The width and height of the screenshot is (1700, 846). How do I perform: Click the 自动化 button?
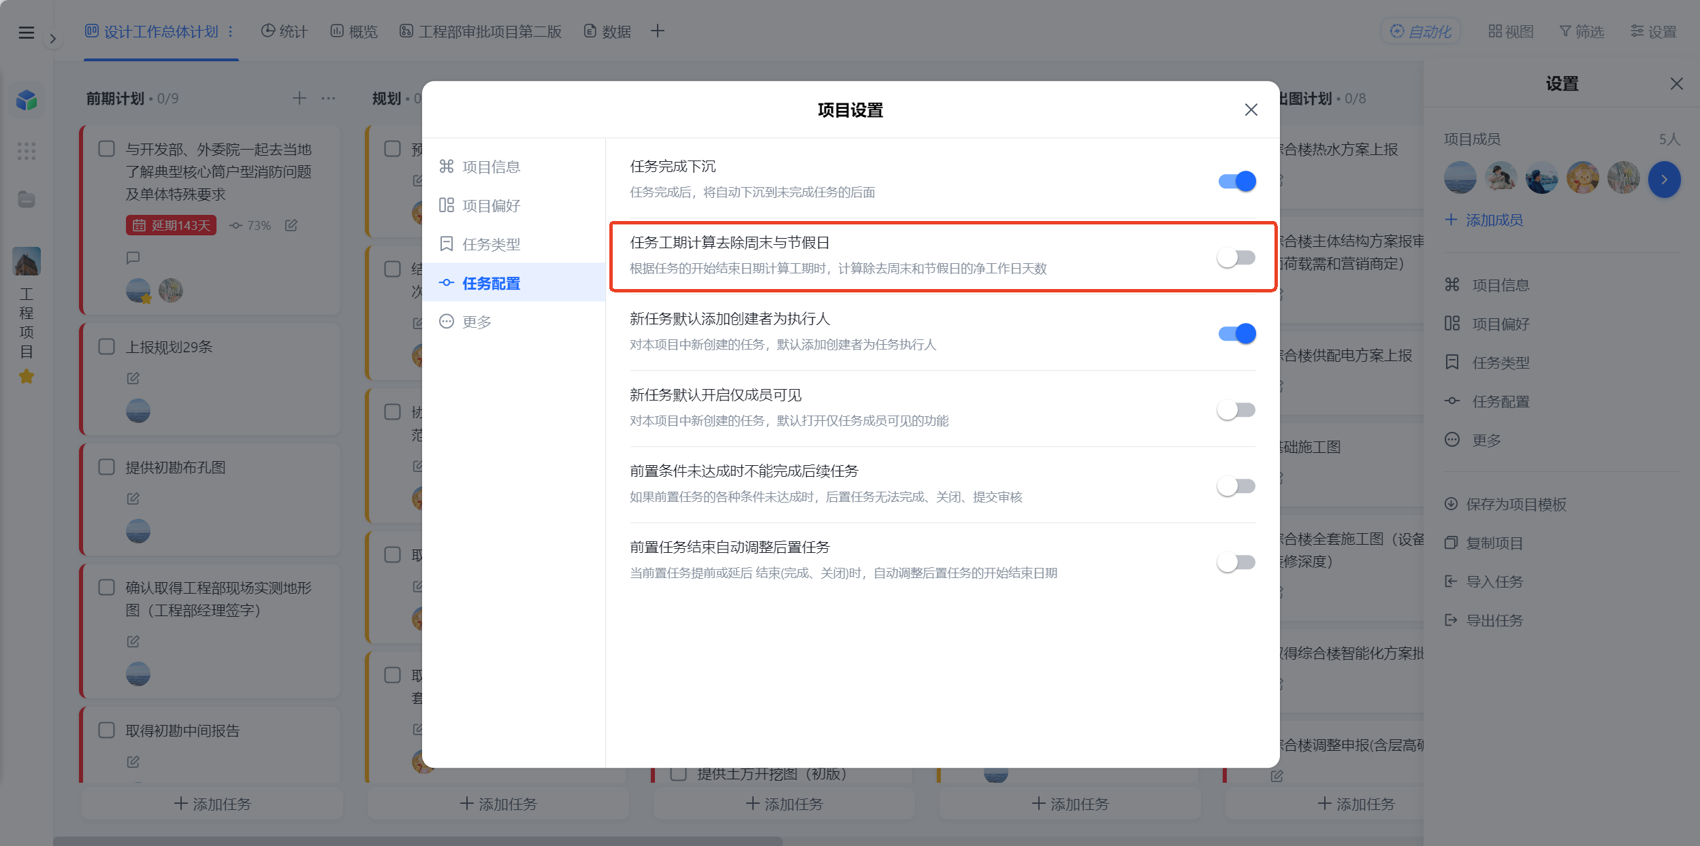1421,31
